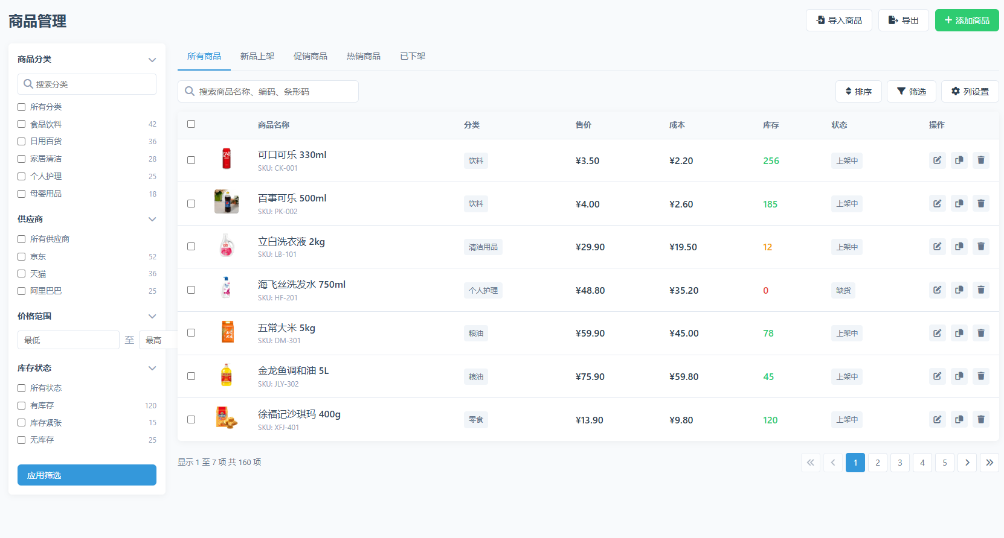Delete the 立白洗衣液 2kg product row
The image size is (1004, 538).
click(x=981, y=247)
